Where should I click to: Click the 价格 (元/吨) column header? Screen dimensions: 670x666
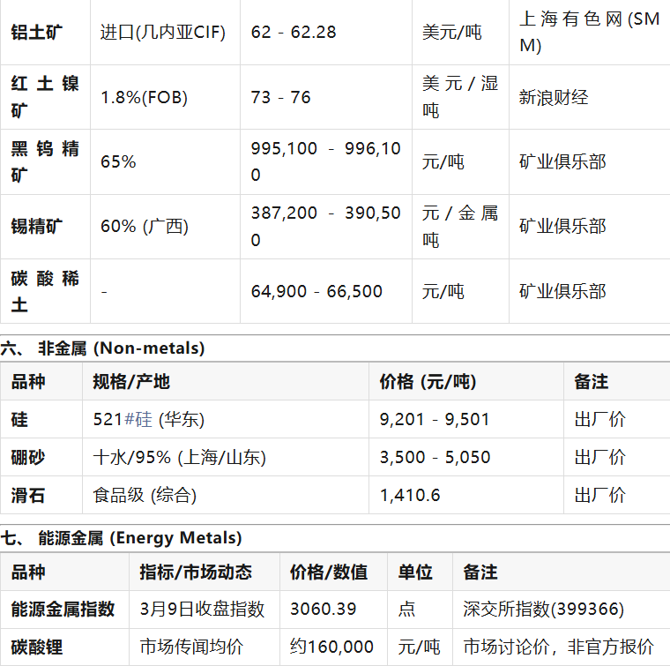click(x=428, y=381)
